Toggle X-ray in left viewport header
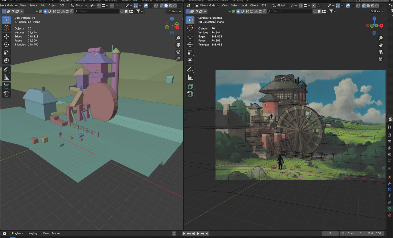Image resolution: width=393 pixels, height=238 pixels. click(x=156, y=5)
